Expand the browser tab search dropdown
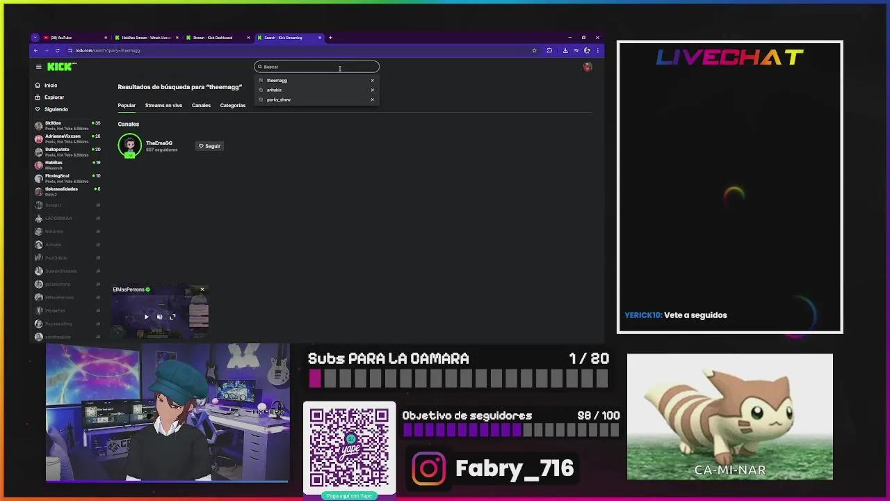The image size is (890, 501). 35,38
